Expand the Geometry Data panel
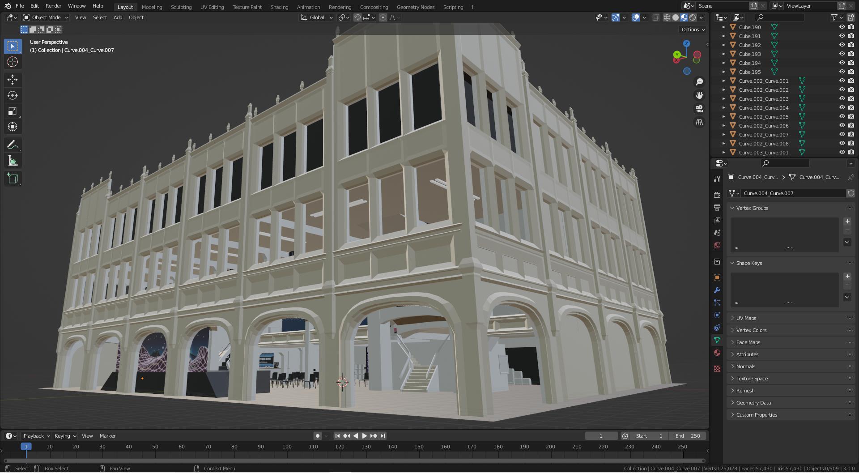Viewport: 859px width, 473px height. pyautogui.click(x=753, y=403)
